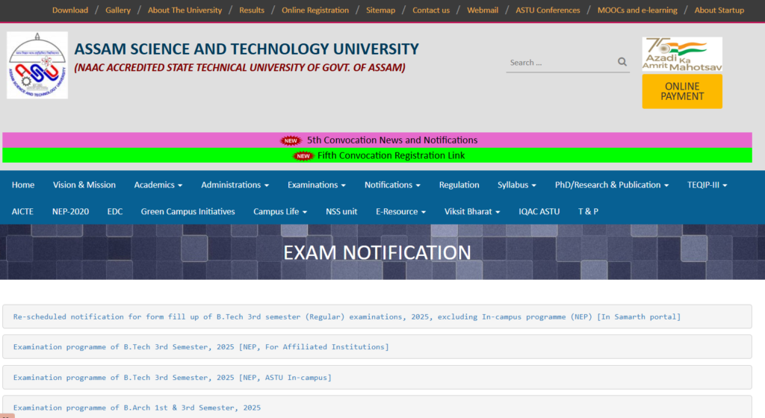The image size is (765, 418).
Task: Go to the Home menu item
Action: click(23, 185)
